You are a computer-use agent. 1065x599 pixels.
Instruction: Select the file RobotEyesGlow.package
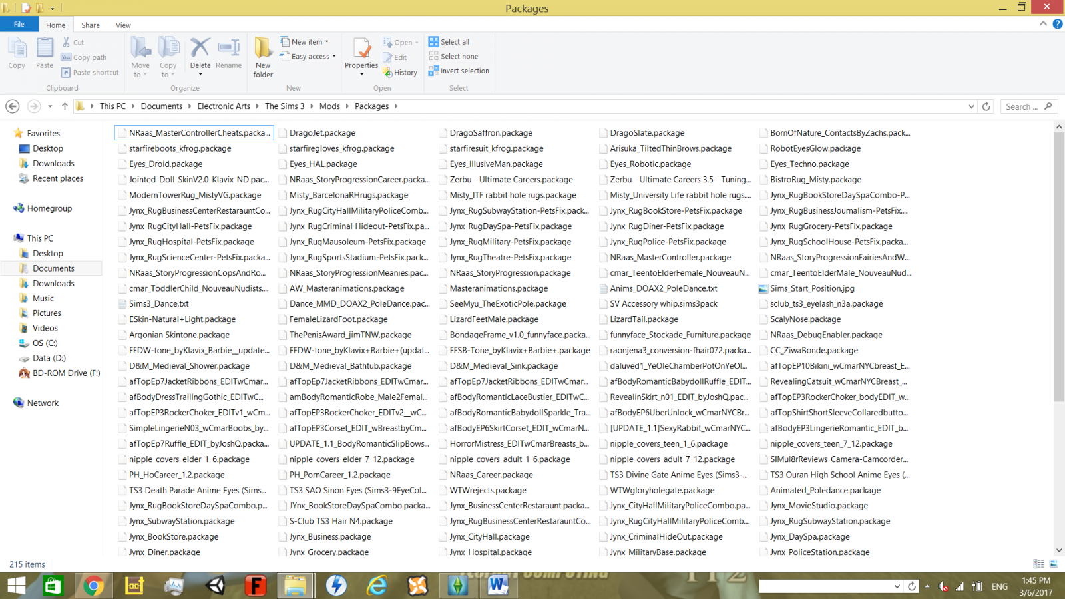point(815,148)
